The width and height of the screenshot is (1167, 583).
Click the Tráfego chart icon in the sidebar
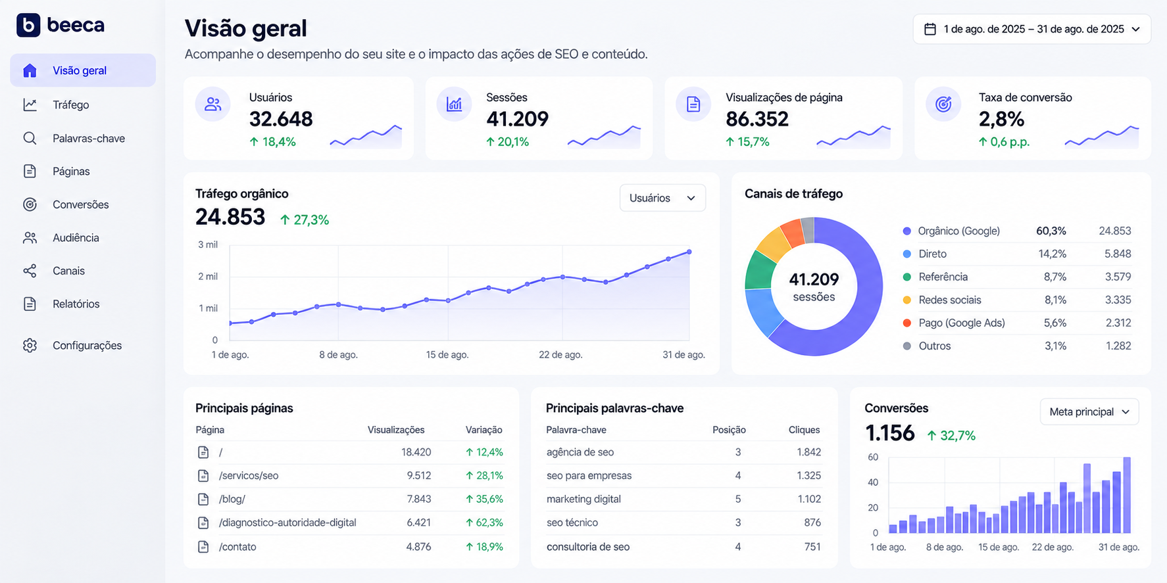[30, 105]
